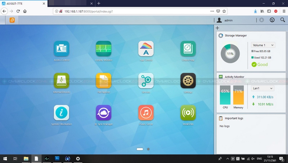
Task: Open the browser hamburger menu
Action: [x=284, y=11]
